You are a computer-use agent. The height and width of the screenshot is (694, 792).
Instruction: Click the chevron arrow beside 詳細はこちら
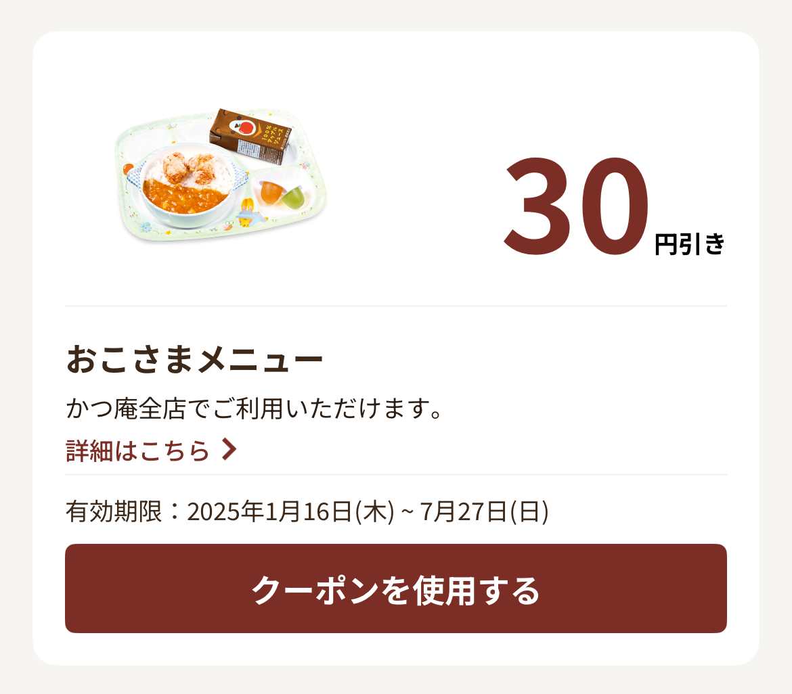tap(229, 450)
